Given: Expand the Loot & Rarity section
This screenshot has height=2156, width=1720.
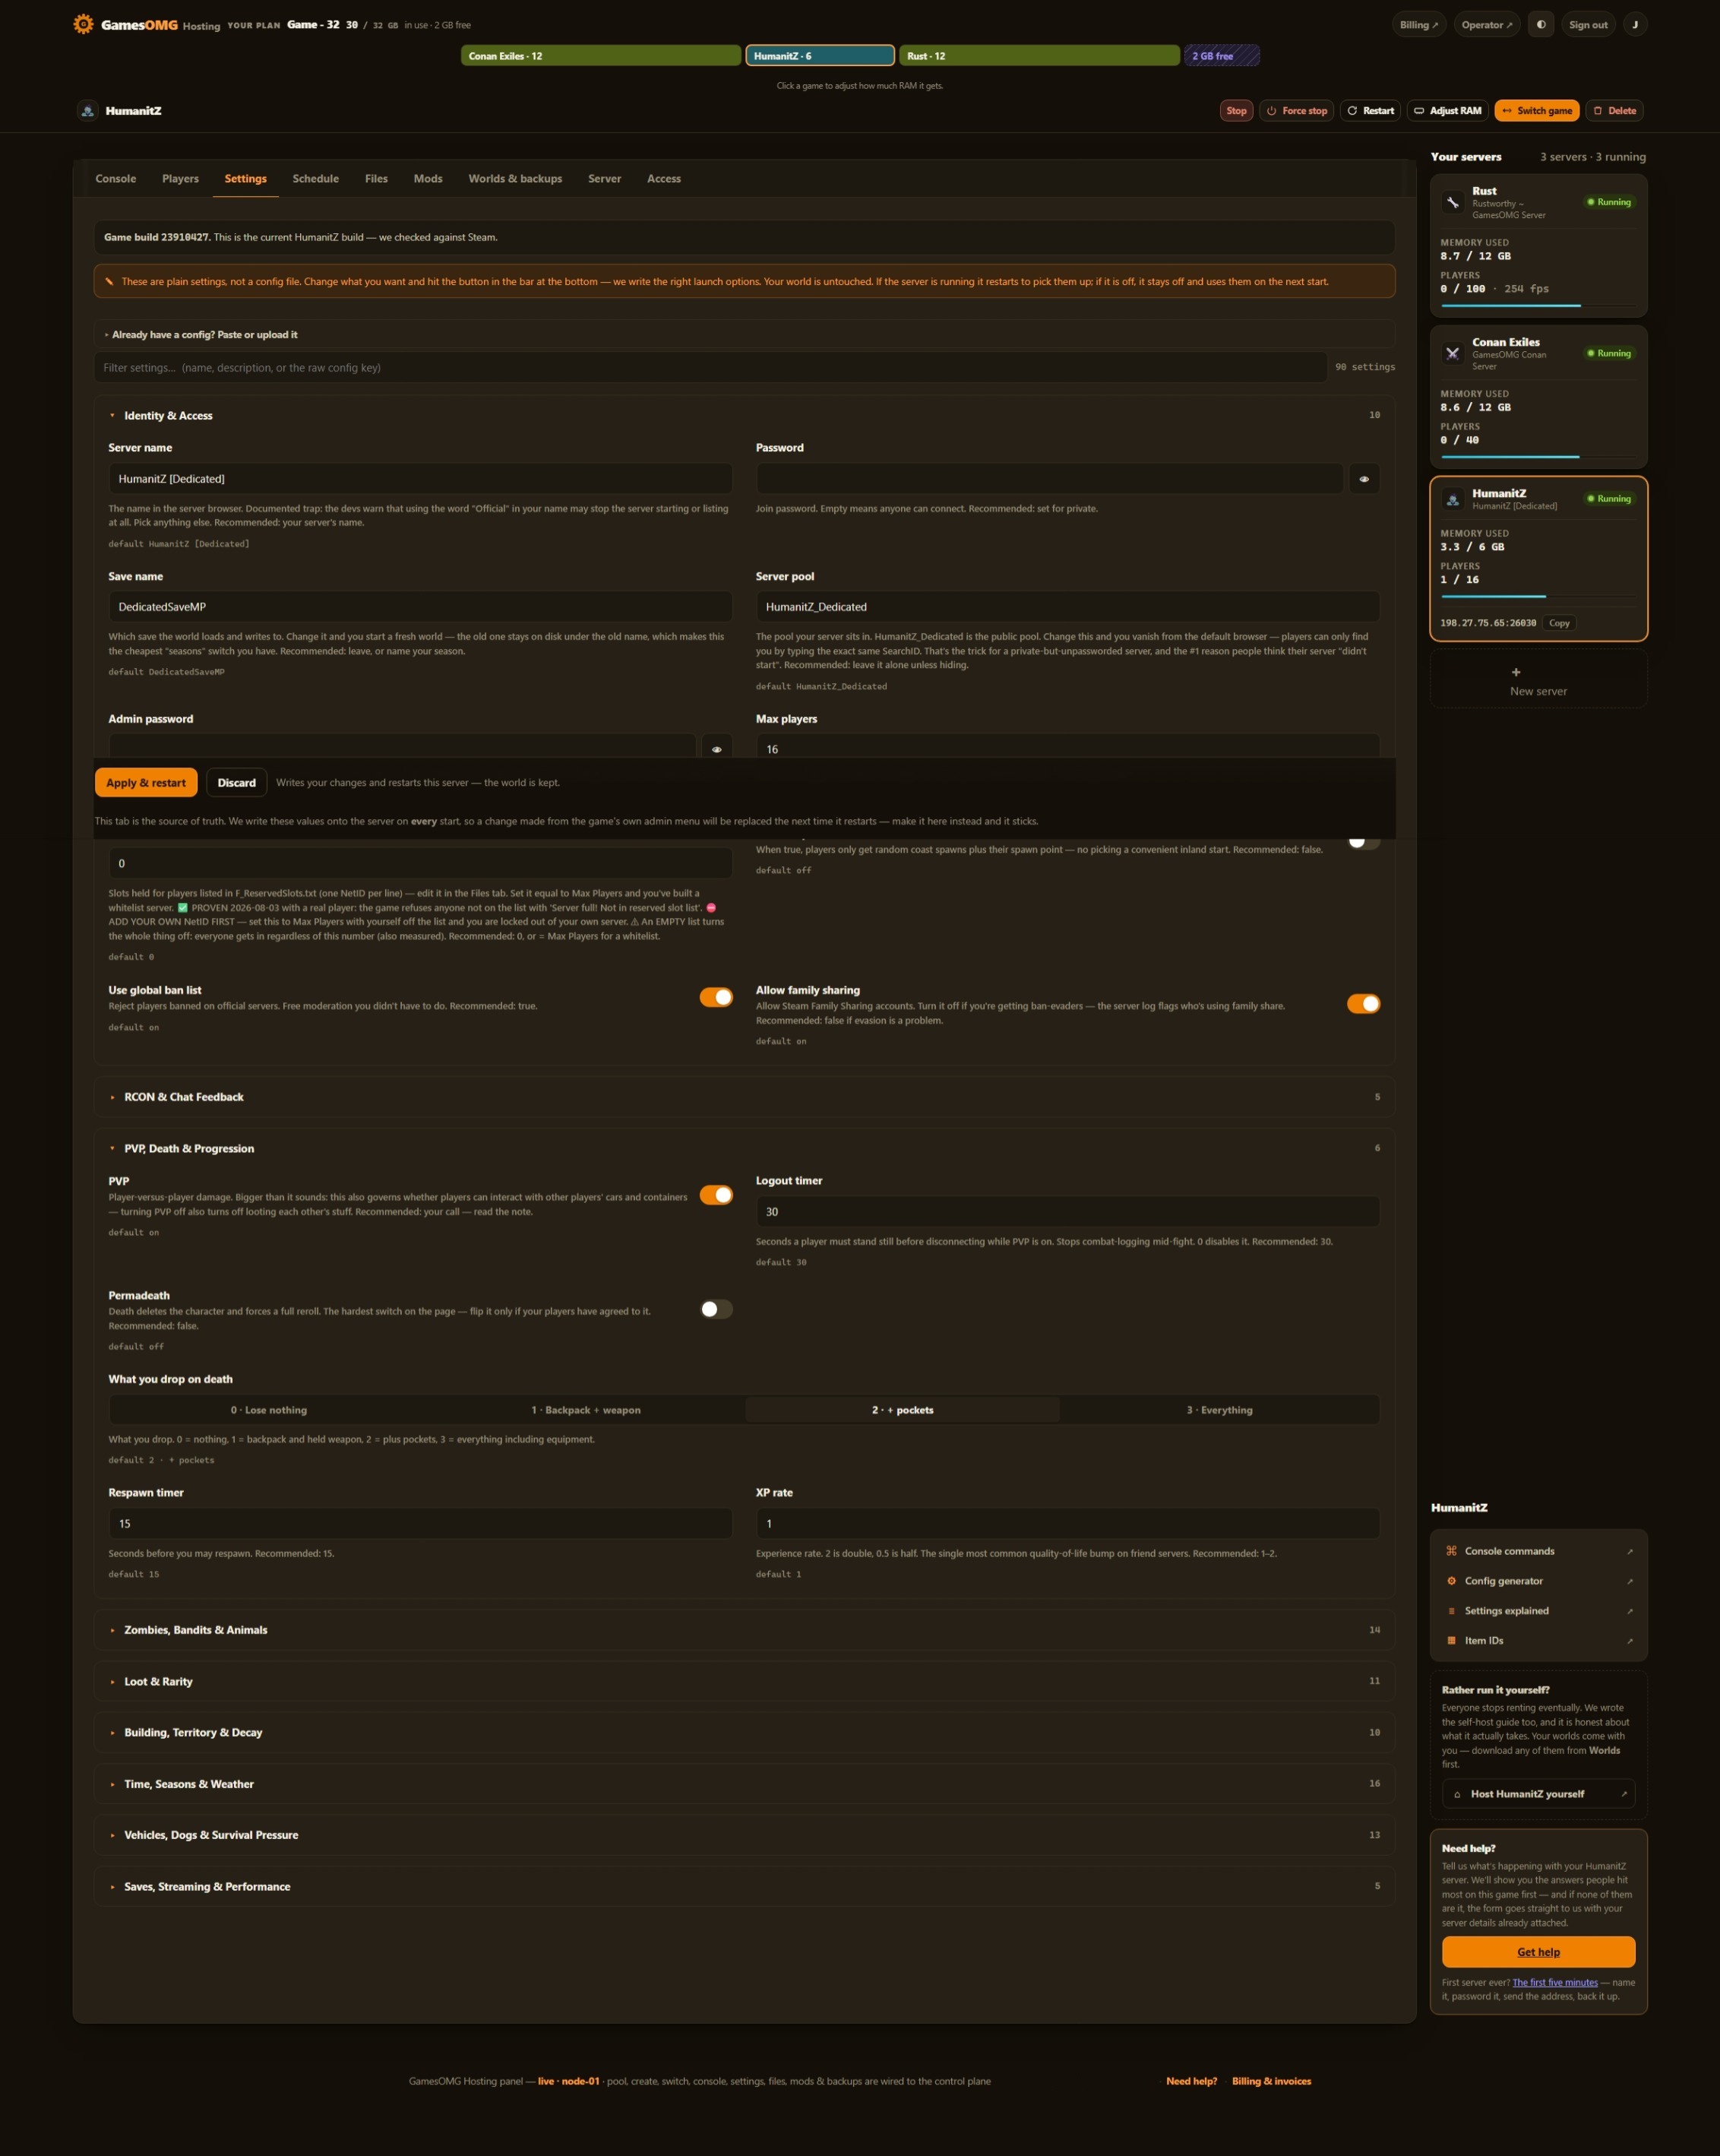Looking at the screenshot, I should [745, 1681].
